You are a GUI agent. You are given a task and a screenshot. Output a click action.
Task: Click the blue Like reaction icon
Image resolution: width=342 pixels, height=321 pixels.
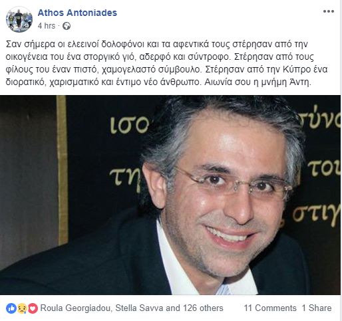(11, 308)
